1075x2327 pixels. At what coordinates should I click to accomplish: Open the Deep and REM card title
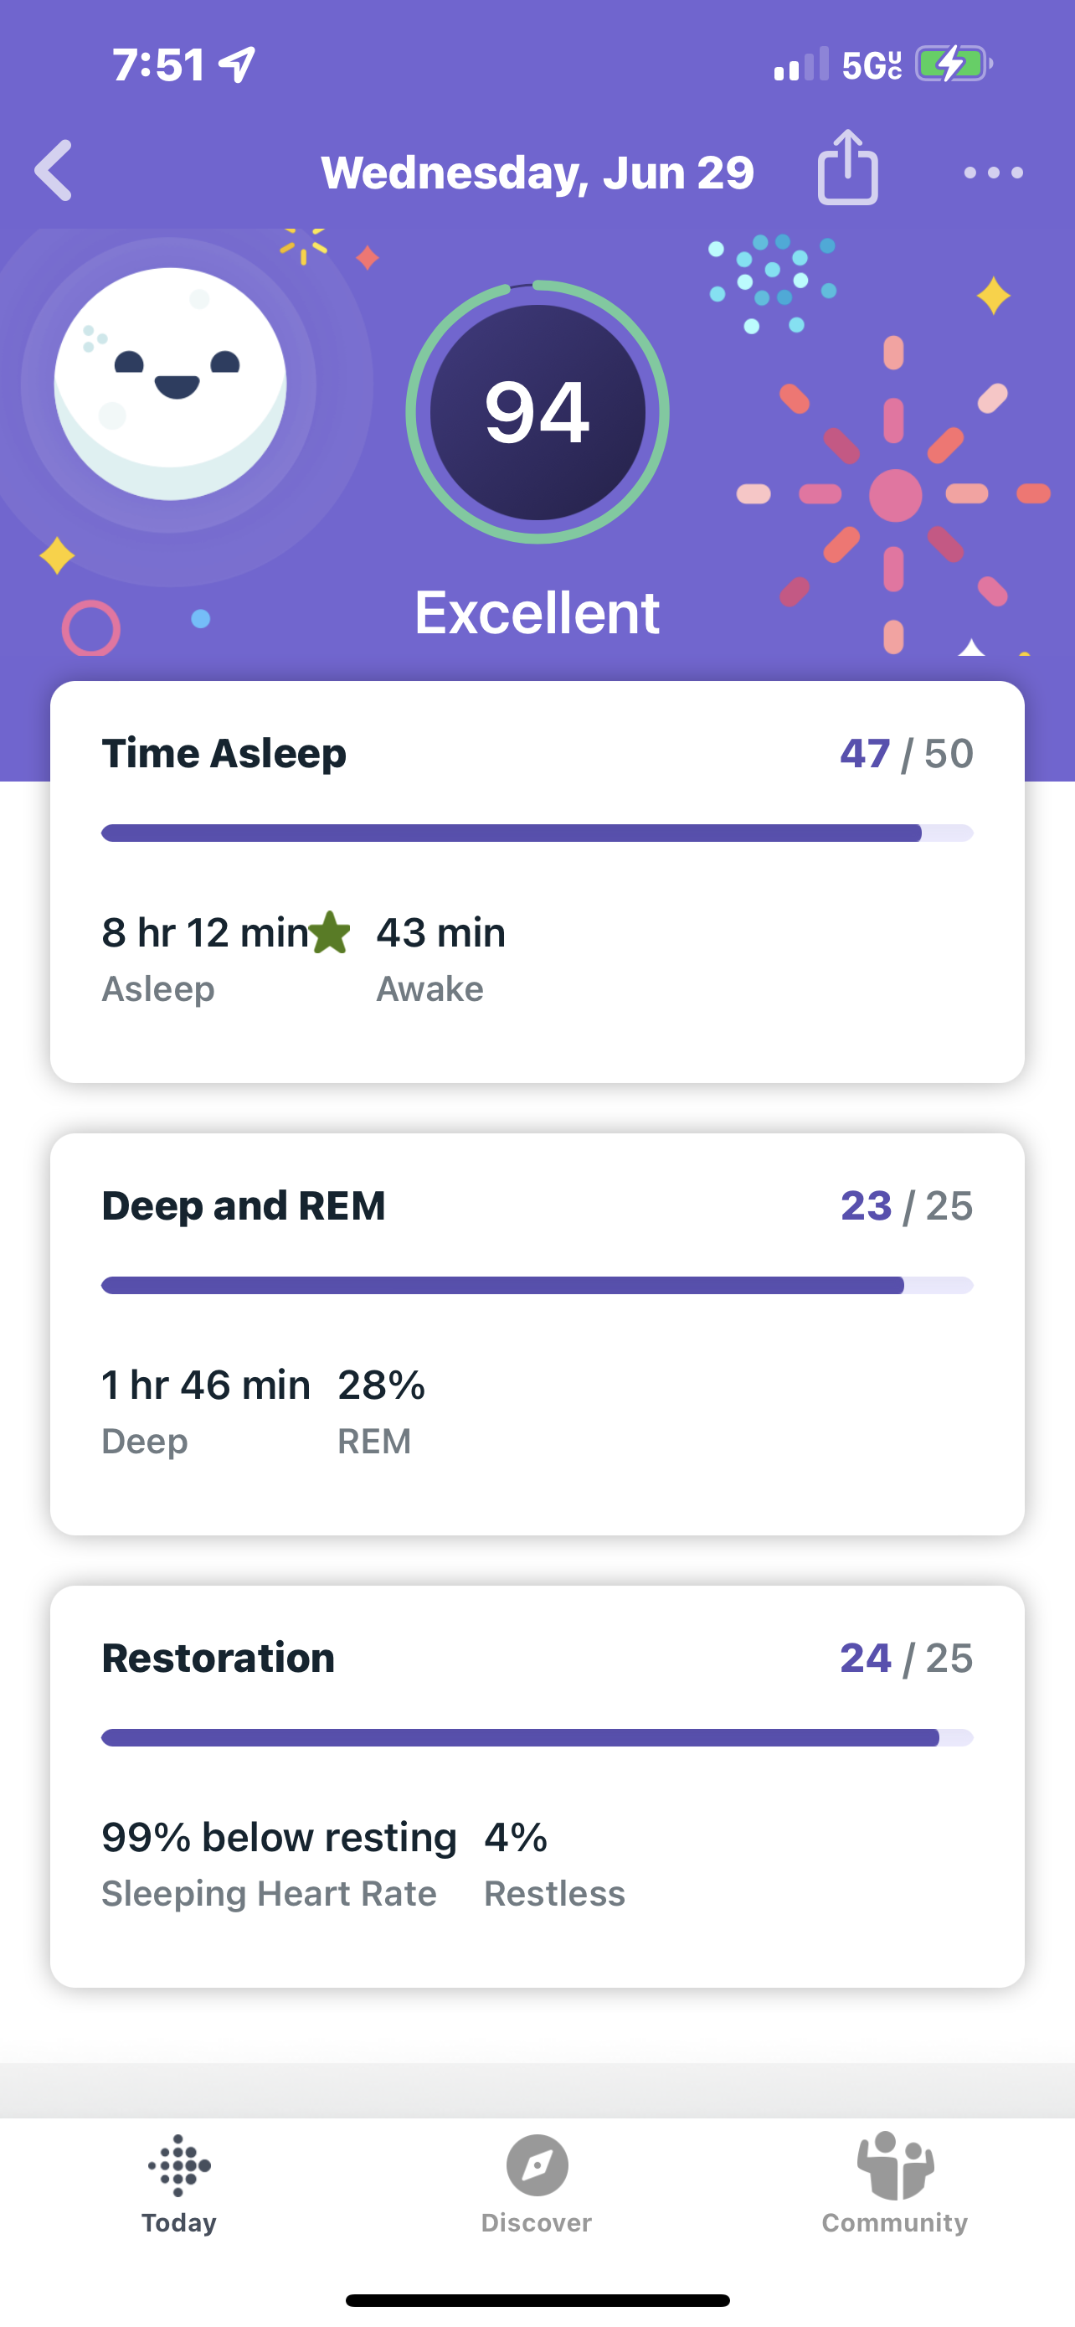point(244,1205)
